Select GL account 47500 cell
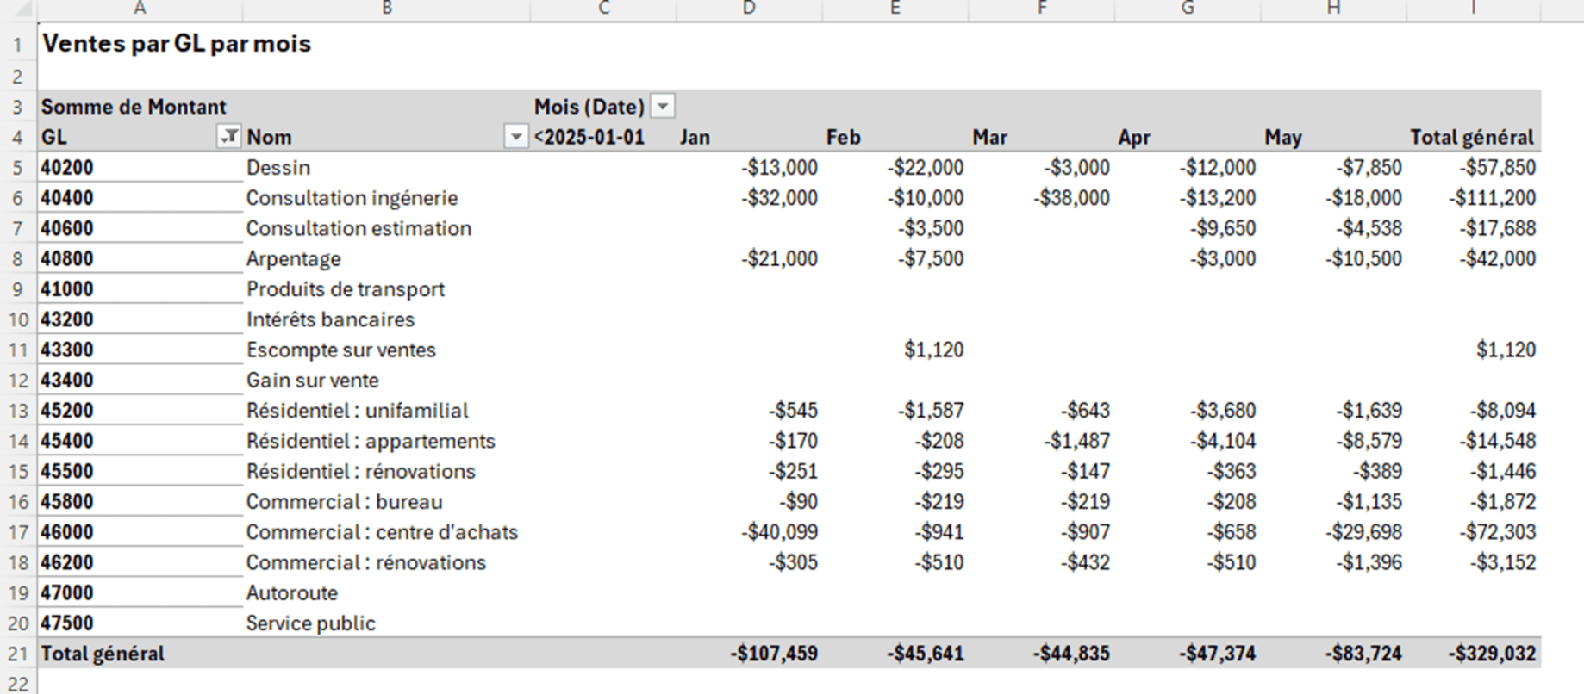Screen dimensions: 1584x694 click(67, 623)
